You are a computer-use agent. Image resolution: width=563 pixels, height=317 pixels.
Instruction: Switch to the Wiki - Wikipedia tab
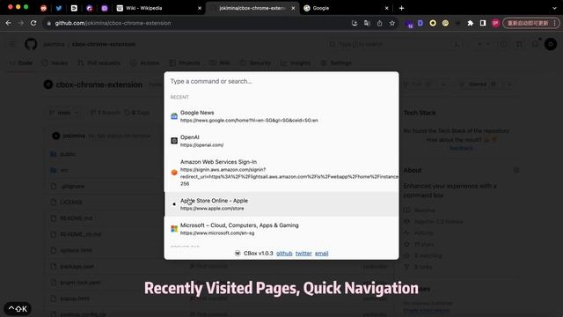[159, 8]
